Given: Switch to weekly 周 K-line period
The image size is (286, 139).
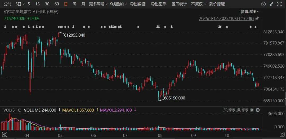Looking at the screenshot, I should 74,4.
